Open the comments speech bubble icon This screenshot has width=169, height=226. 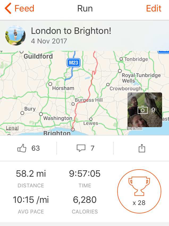point(81,148)
